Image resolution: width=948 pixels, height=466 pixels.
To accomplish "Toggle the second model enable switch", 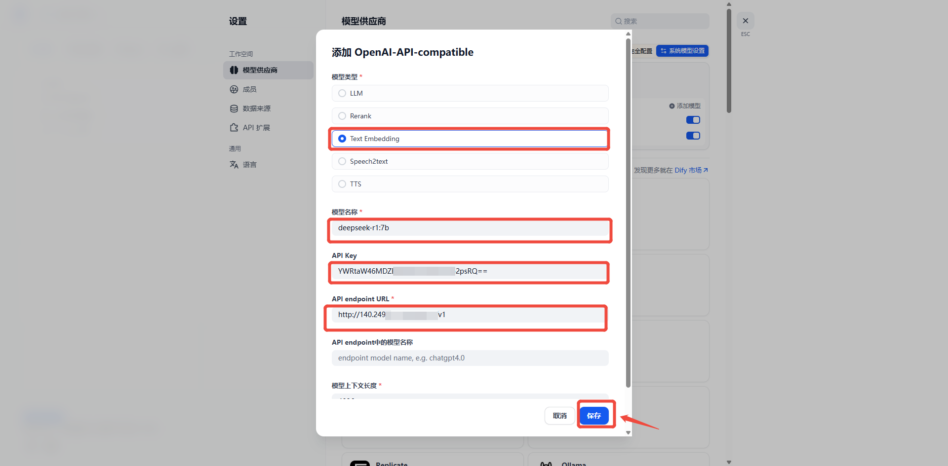I will (693, 136).
